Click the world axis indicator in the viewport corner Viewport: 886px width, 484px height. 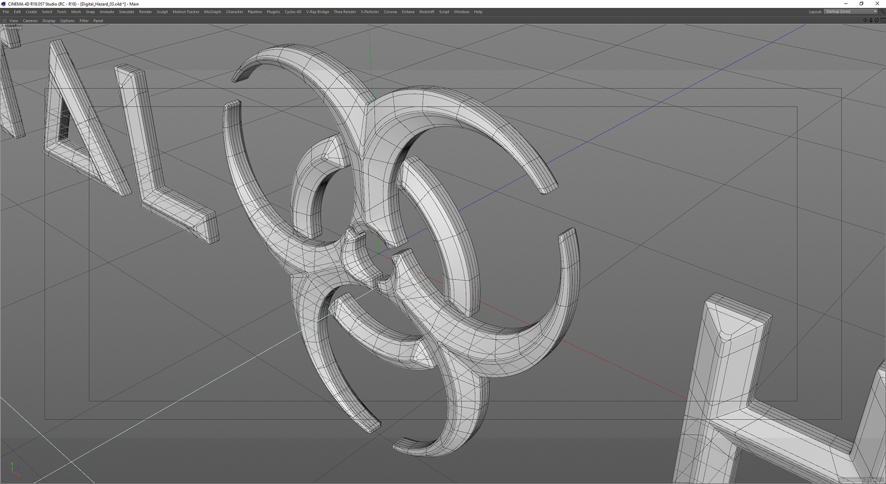click(x=15, y=469)
